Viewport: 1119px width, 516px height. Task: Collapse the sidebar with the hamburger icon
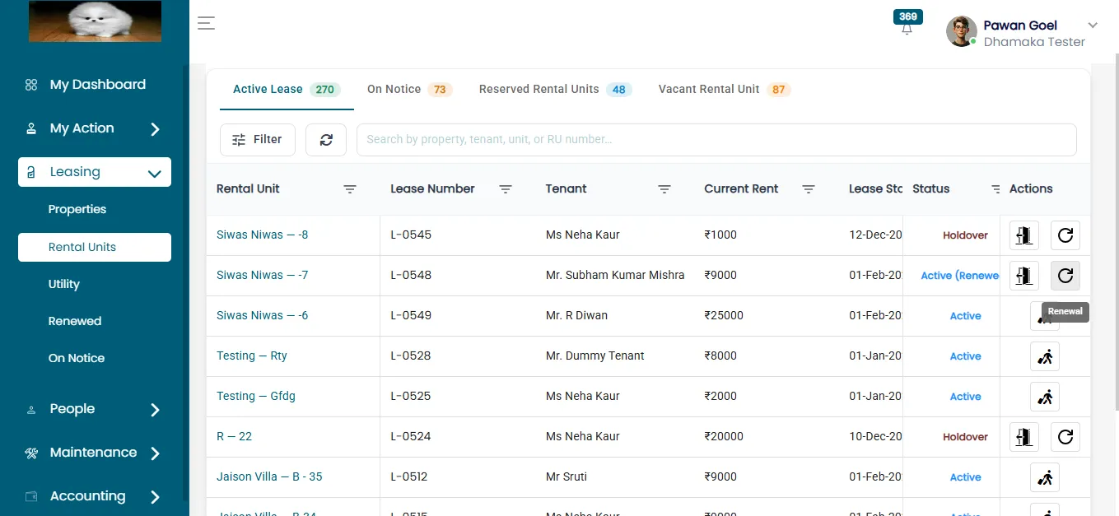tap(206, 23)
